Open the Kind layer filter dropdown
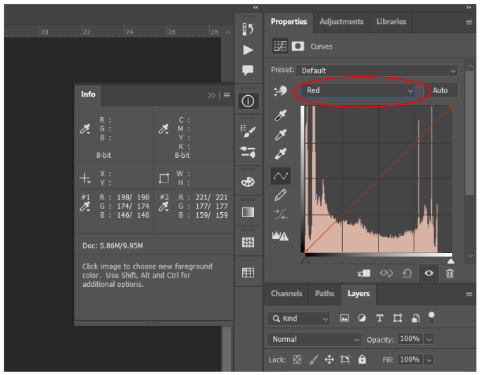This screenshot has height=375, width=480. pyautogui.click(x=298, y=319)
